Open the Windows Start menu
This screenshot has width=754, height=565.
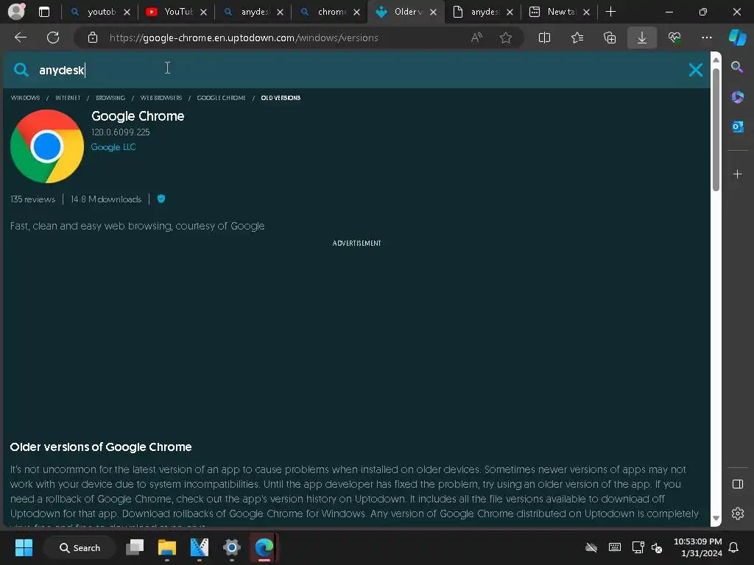coord(24,547)
